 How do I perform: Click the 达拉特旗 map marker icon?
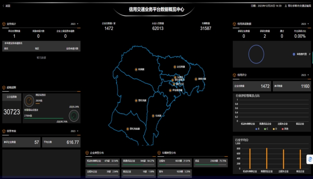[x=174, y=67]
